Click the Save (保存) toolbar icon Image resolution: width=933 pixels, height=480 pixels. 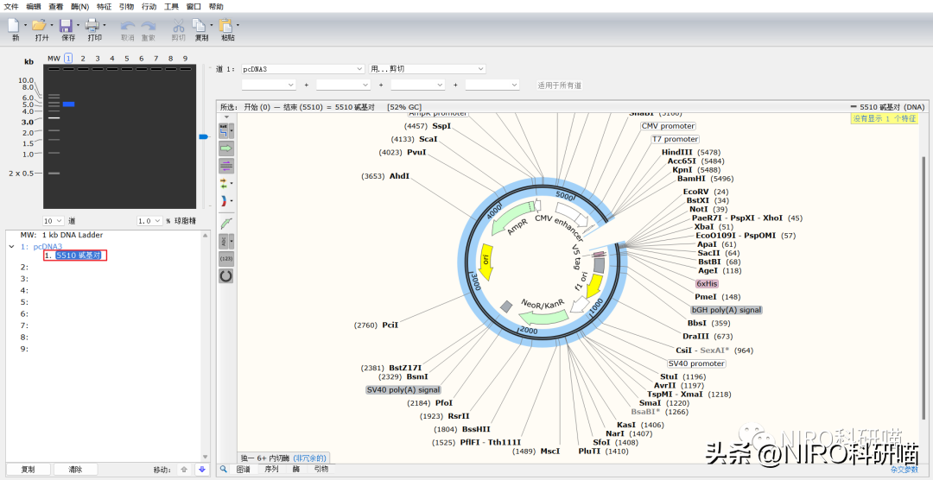pos(67,26)
